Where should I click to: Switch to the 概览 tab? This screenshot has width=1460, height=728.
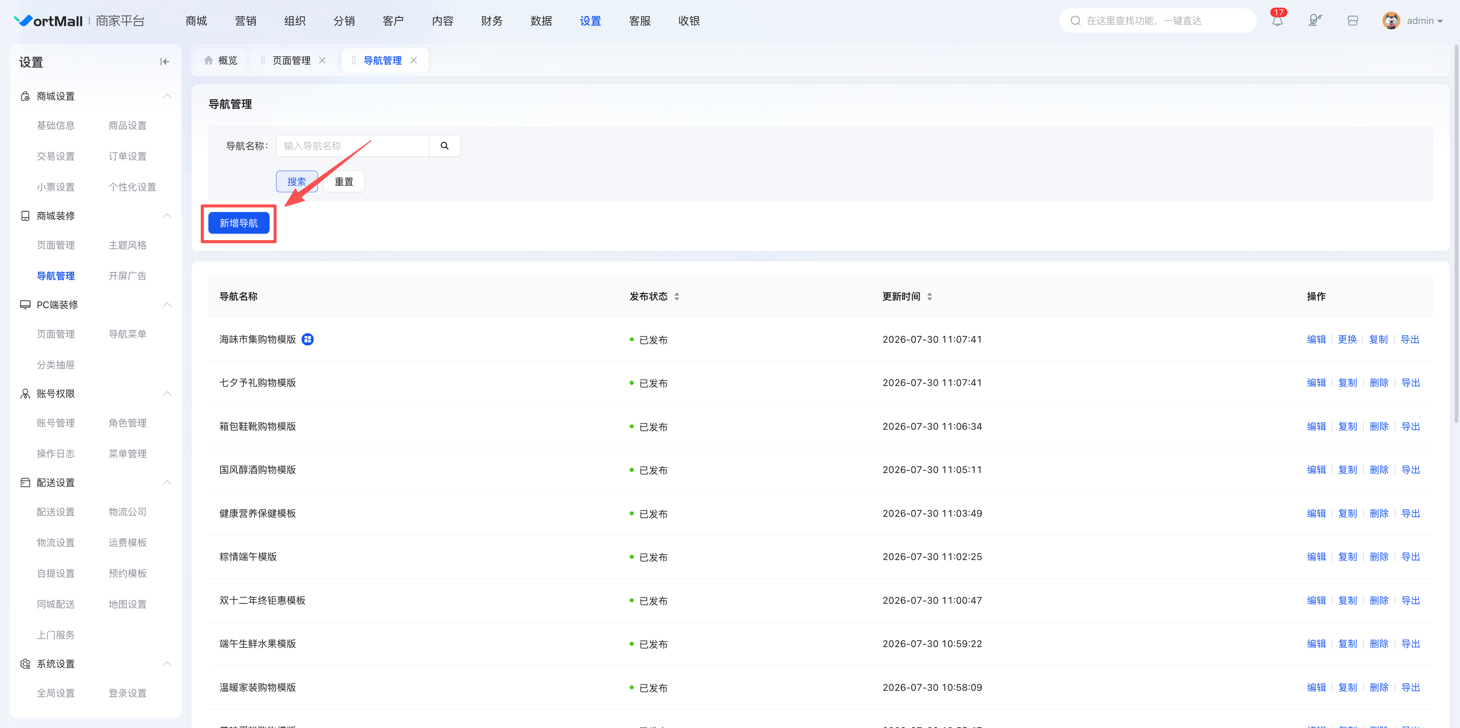tap(221, 60)
